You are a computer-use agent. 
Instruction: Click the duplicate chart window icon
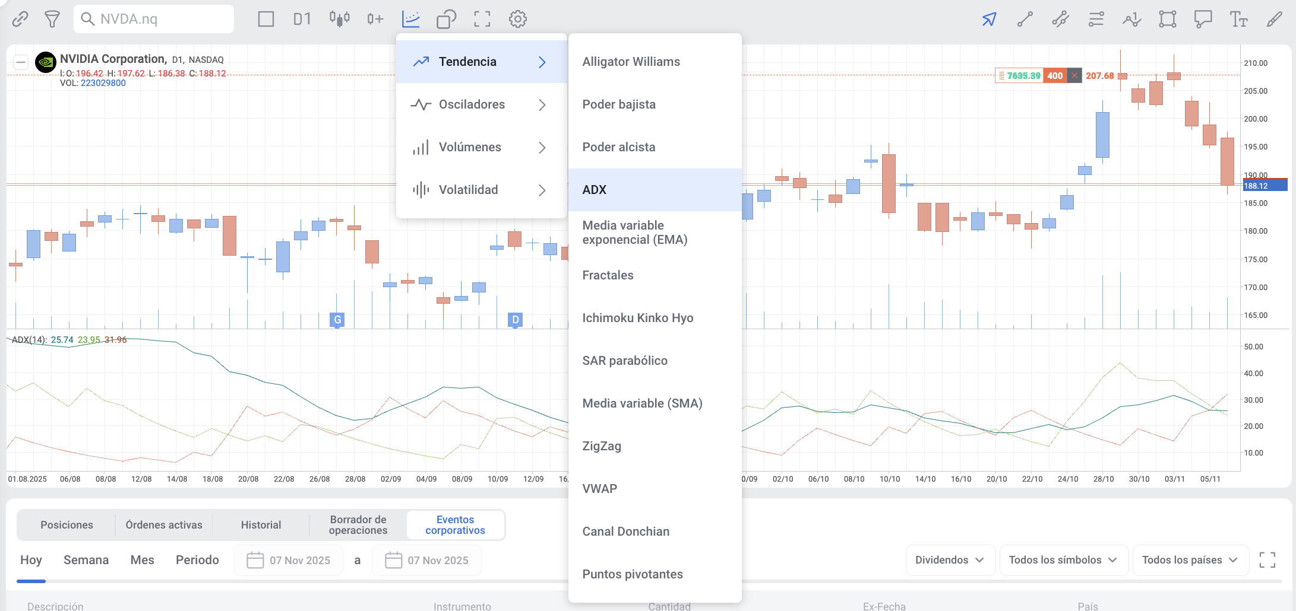[x=446, y=19]
